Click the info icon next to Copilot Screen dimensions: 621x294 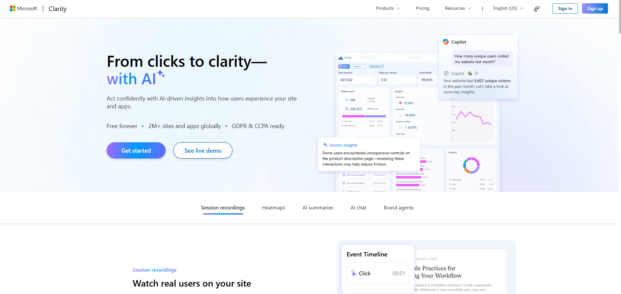(x=476, y=73)
